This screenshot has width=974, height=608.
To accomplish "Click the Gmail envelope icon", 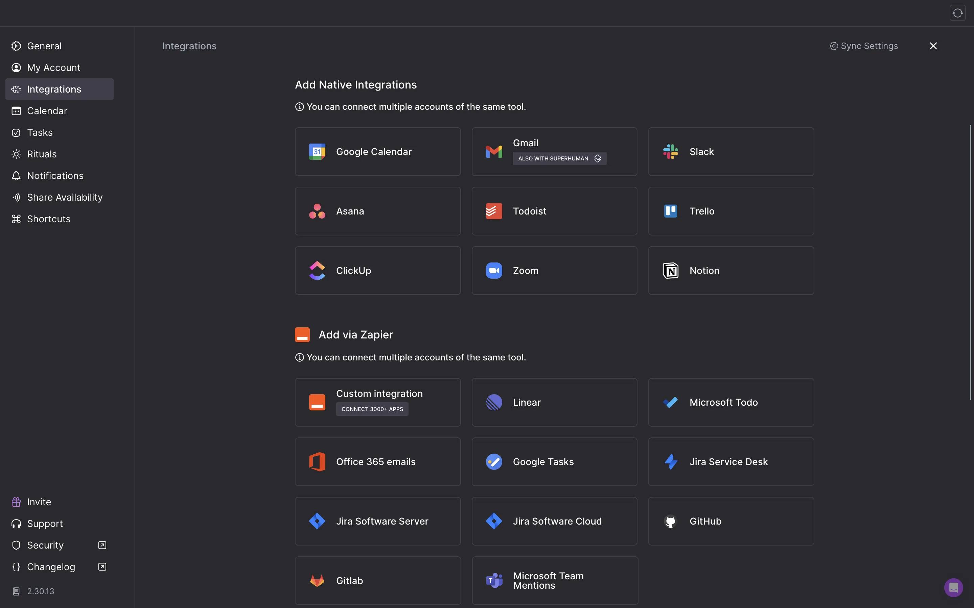I will pyautogui.click(x=494, y=152).
